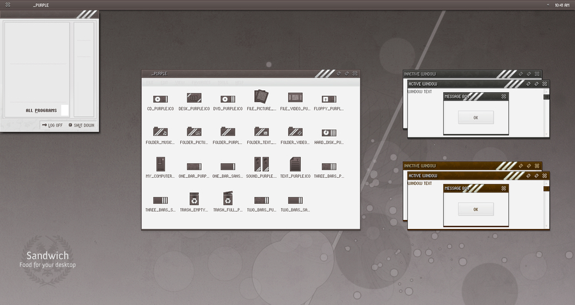Select the SOUND_PURPLE speakers icon
Image resolution: width=575 pixels, height=305 pixels.
pos(261,164)
